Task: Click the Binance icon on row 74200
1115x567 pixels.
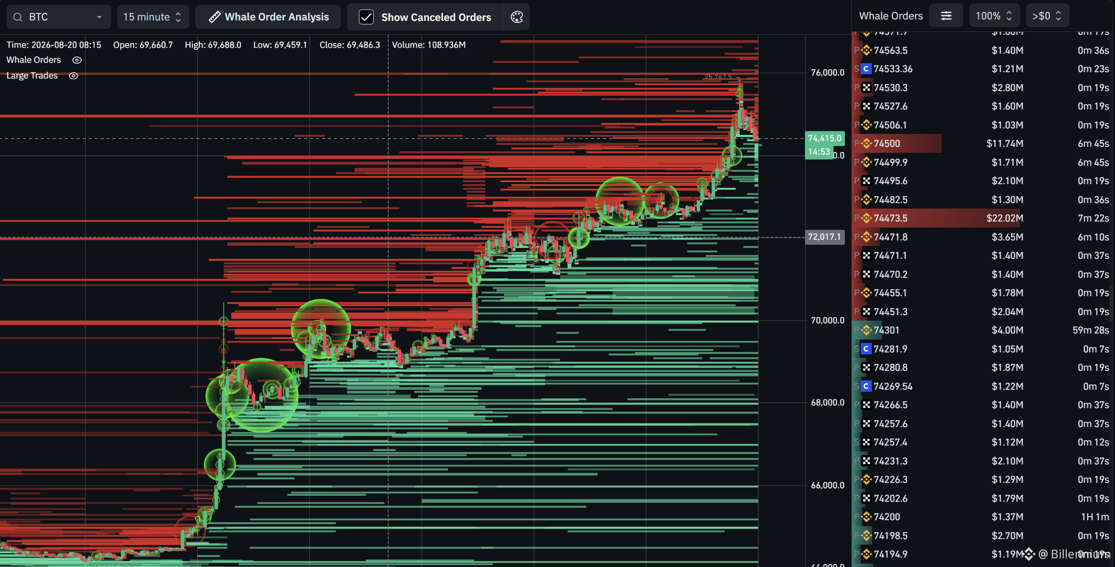Action: click(866, 517)
